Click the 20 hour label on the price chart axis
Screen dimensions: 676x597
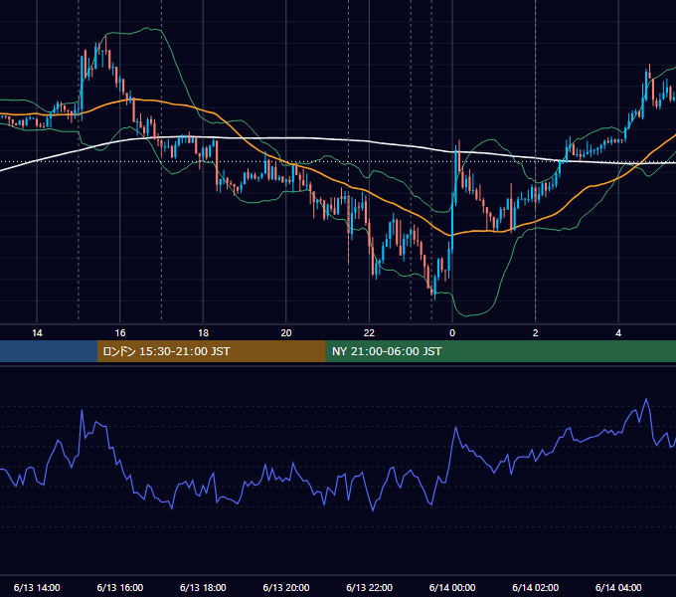286,332
